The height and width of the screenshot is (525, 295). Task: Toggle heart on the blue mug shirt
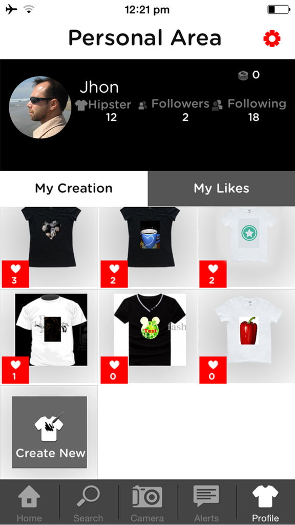[114, 274]
